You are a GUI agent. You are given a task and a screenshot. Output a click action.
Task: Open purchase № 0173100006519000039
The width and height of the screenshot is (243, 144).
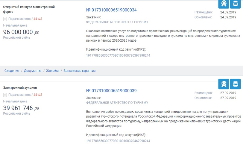tap(111, 91)
